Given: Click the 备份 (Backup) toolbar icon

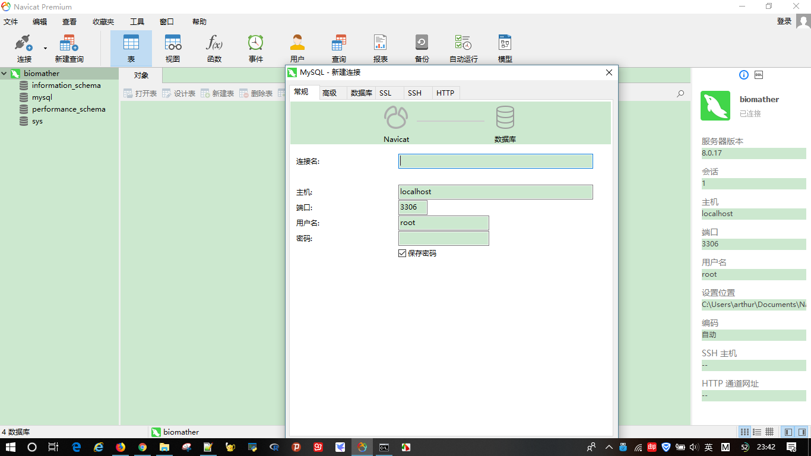Looking at the screenshot, I should coord(422,48).
